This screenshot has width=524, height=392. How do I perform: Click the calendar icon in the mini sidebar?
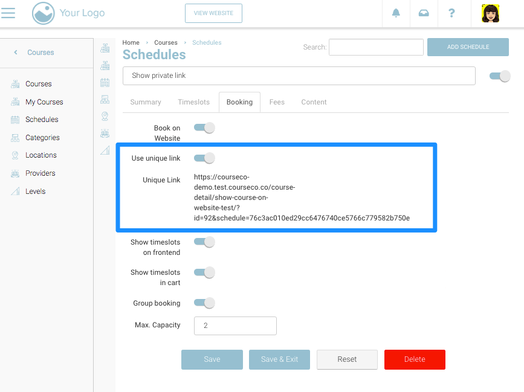pyautogui.click(x=105, y=82)
